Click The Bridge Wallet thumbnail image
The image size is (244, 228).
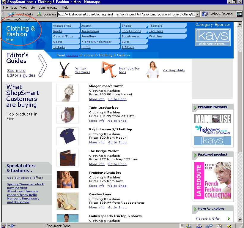click(x=67, y=158)
